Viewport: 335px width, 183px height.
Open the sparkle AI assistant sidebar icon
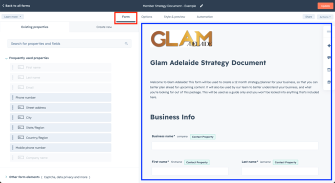pyautogui.click(x=329, y=45)
